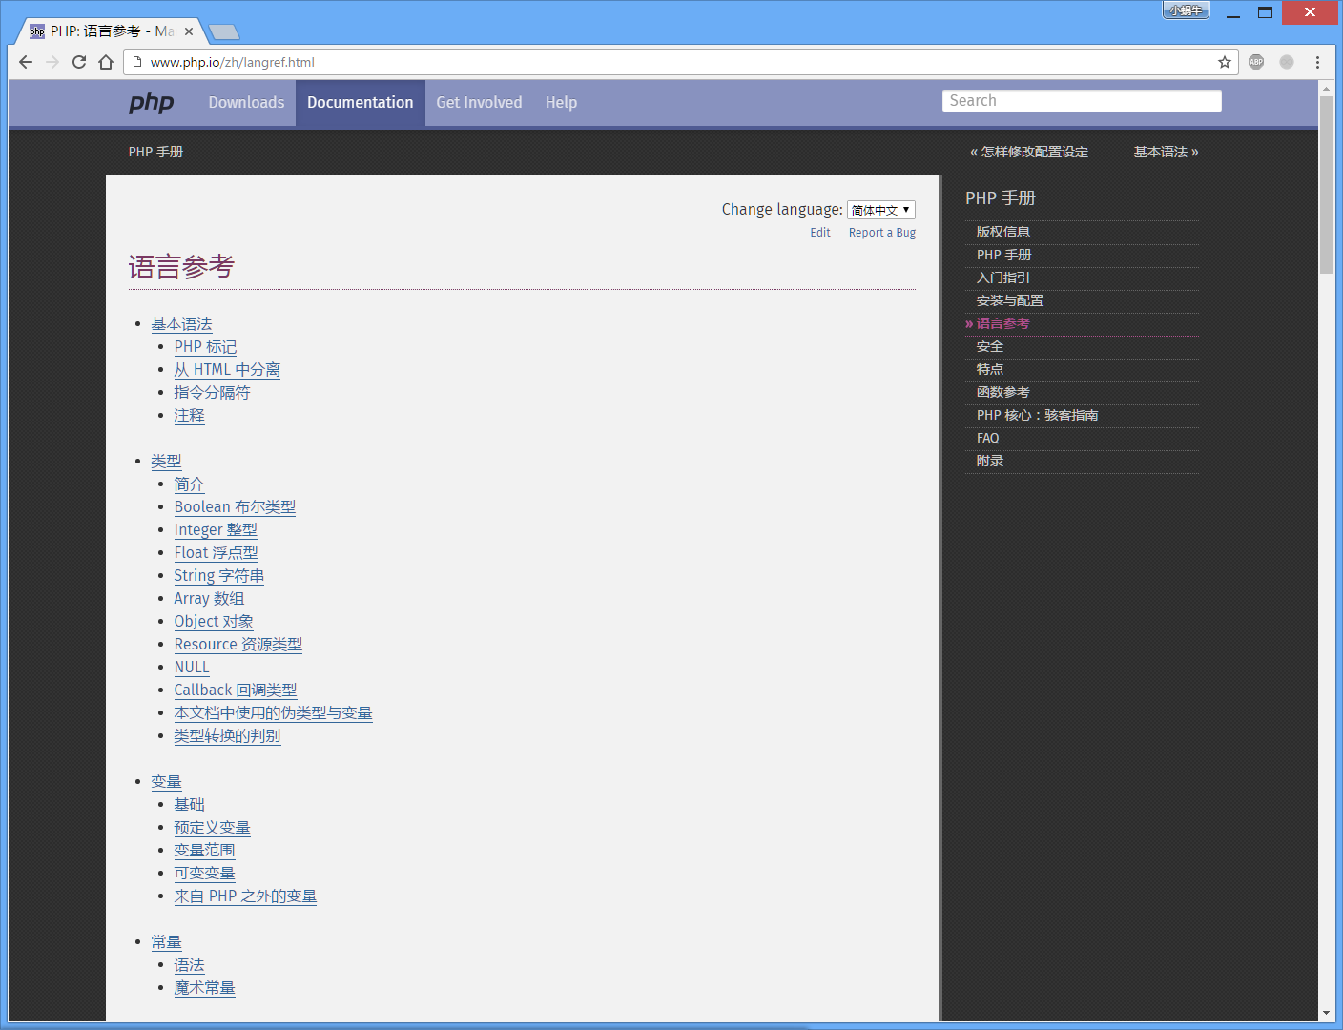Open sidebar PHP 核心：骇客指南 item

pyautogui.click(x=1082, y=415)
